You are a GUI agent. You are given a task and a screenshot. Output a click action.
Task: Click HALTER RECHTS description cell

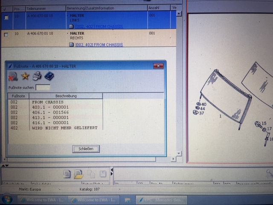(107, 38)
